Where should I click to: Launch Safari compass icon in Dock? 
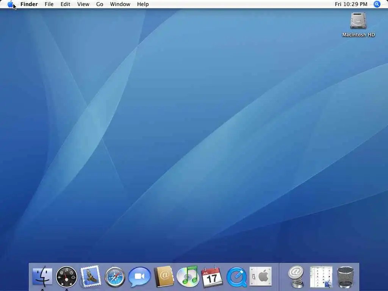click(x=115, y=277)
